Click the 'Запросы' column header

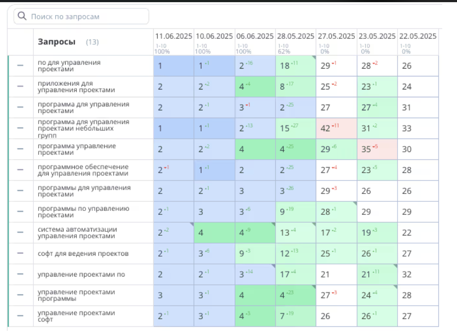(x=56, y=42)
